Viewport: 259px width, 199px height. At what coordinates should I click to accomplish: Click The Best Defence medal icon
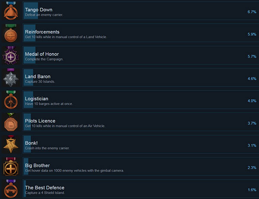pyautogui.click(x=11, y=189)
